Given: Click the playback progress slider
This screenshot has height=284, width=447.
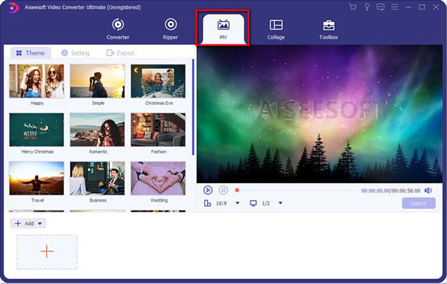Looking at the screenshot, I should tap(294, 190).
